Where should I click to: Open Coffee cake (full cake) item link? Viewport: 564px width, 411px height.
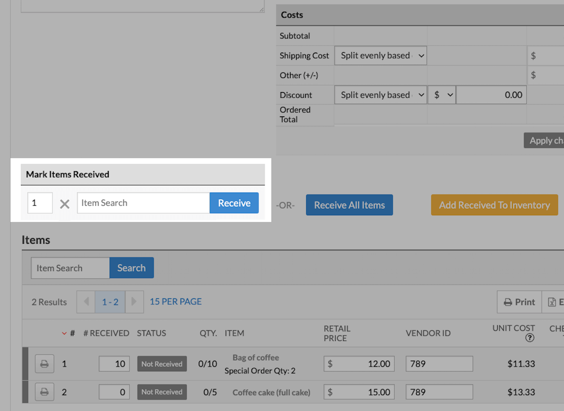pyautogui.click(x=271, y=393)
